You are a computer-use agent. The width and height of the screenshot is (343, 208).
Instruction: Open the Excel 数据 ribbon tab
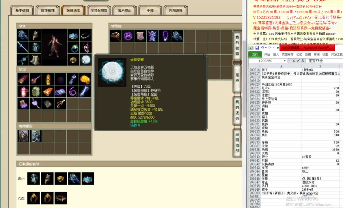click(308, 55)
